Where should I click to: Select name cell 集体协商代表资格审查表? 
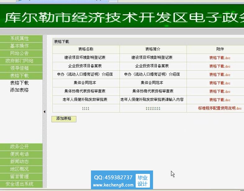[x=86, y=91]
